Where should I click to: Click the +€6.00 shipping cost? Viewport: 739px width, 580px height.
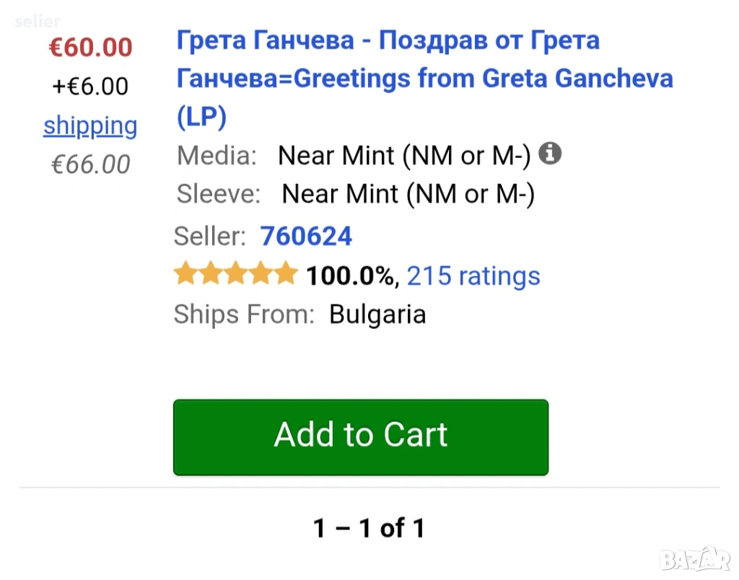tap(90, 87)
